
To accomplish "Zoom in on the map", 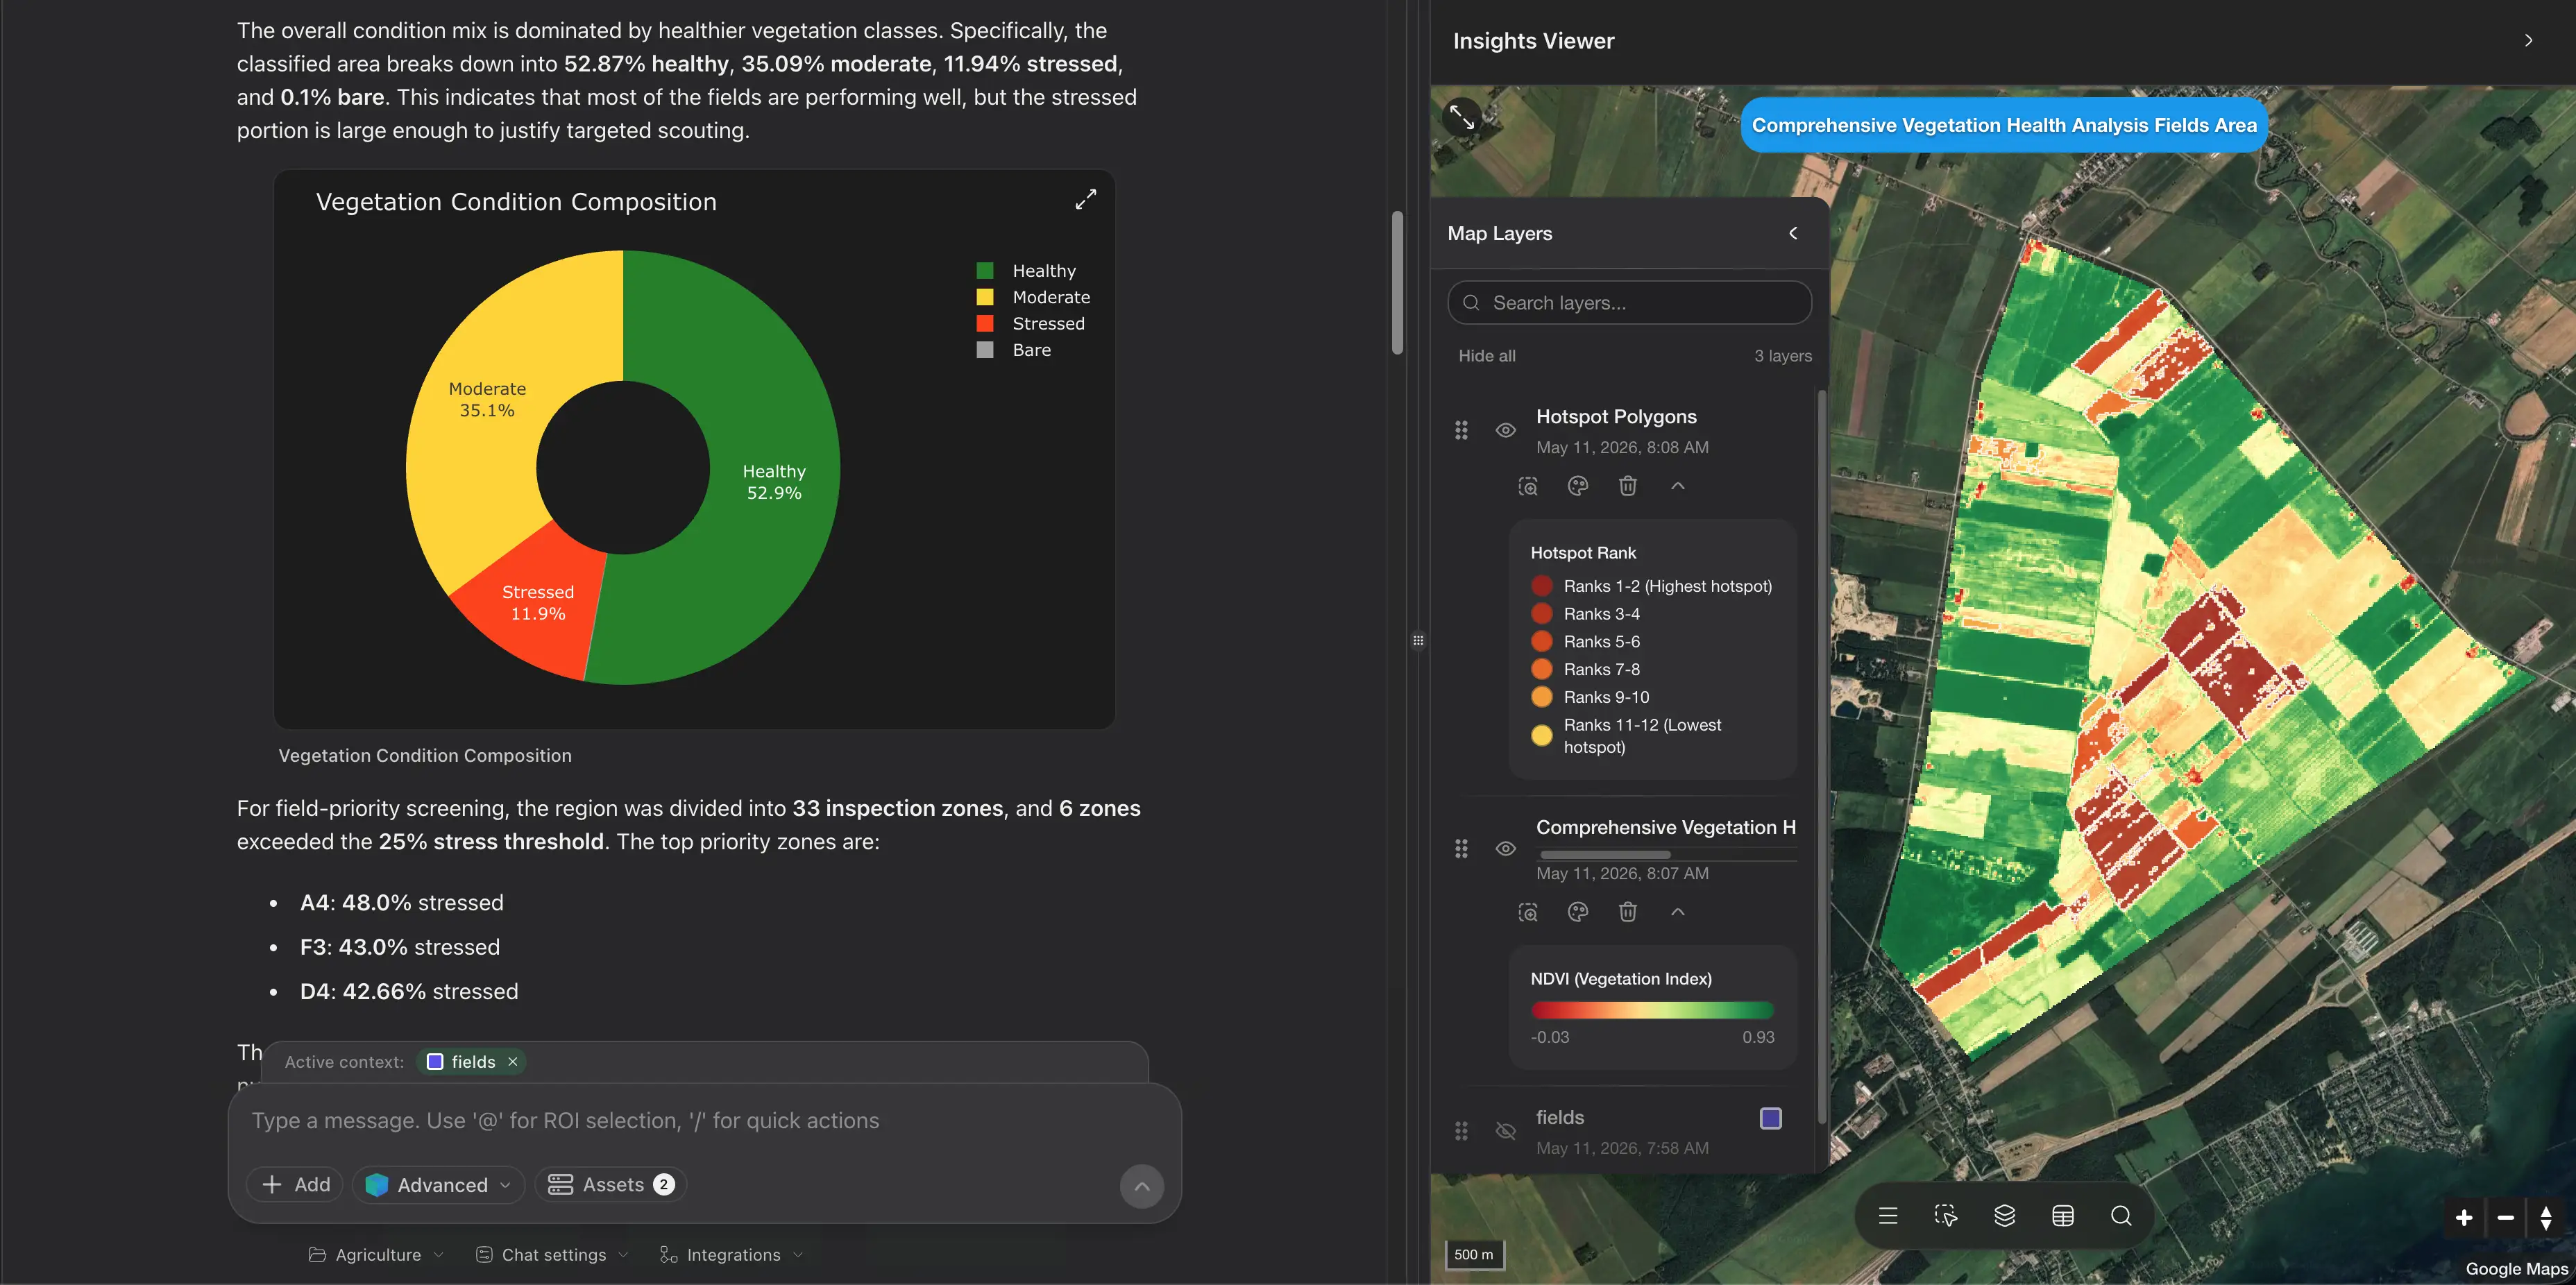I will click(x=2464, y=1217).
